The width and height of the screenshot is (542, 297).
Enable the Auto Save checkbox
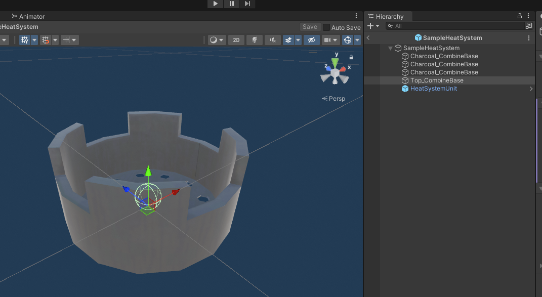coord(326,27)
